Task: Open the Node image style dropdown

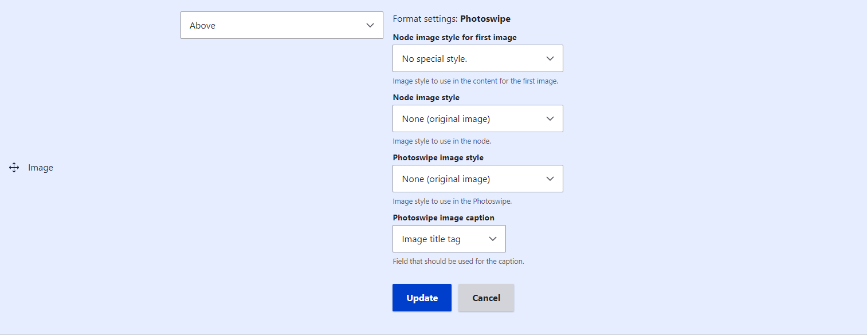Action: tap(477, 118)
